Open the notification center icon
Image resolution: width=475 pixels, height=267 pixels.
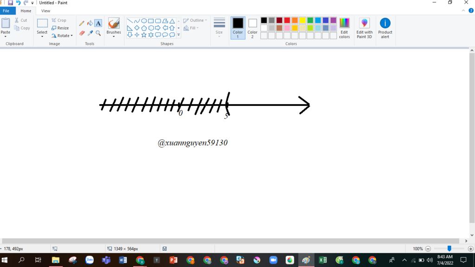(x=463, y=260)
